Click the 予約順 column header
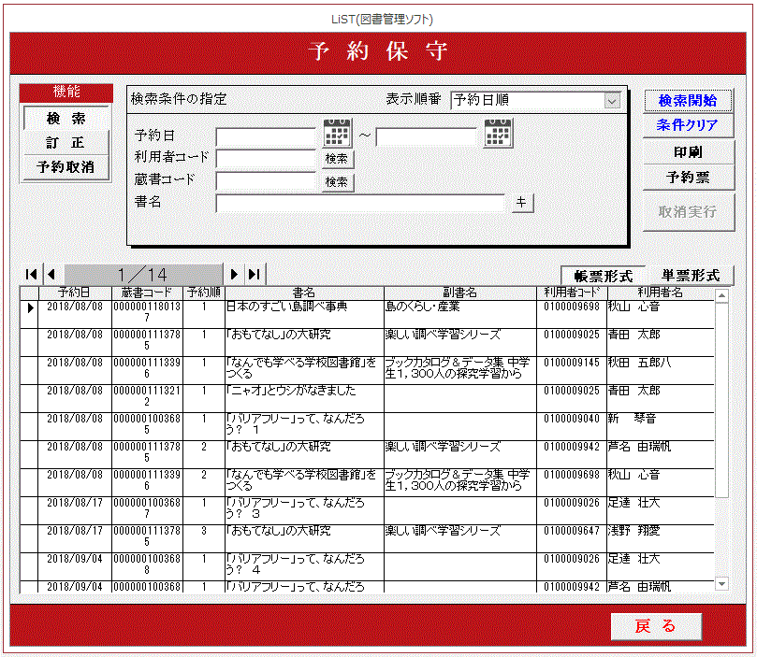Image resolution: width=757 pixels, height=657 pixels. [x=204, y=293]
